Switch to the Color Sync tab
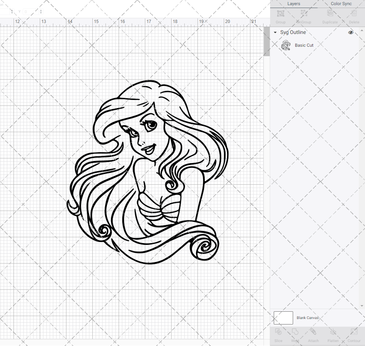The height and width of the screenshot is (346, 365). tap(341, 4)
